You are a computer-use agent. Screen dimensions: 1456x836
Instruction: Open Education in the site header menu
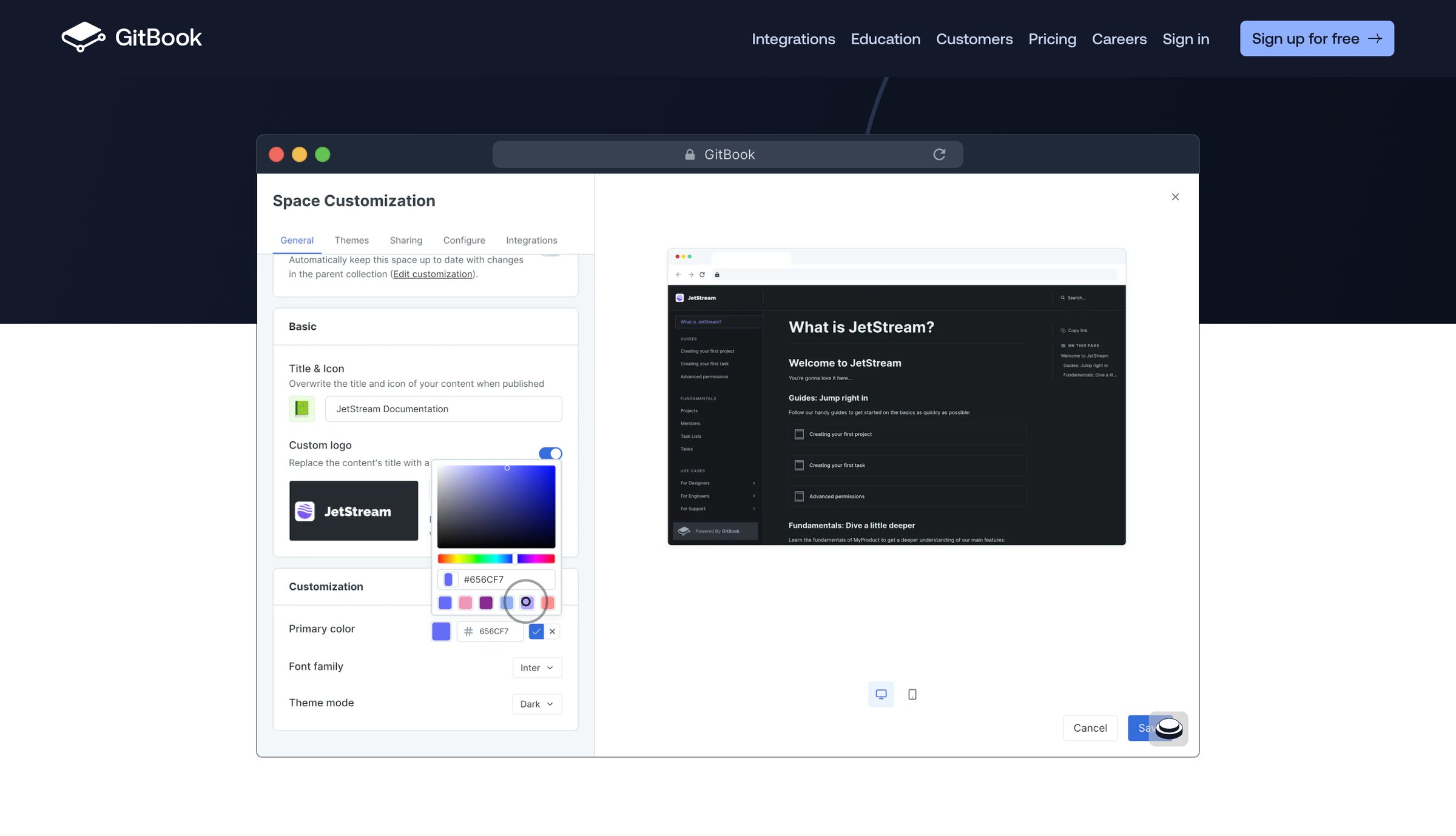pos(885,39)
